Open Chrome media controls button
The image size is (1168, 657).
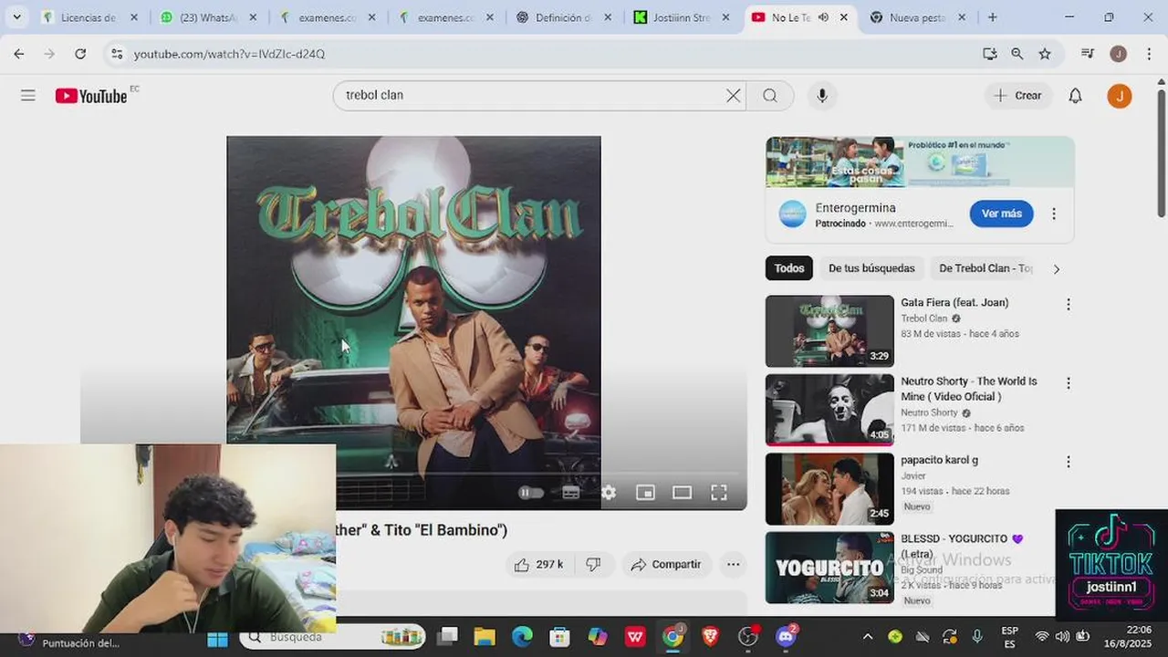click(x=1087, y=54)
